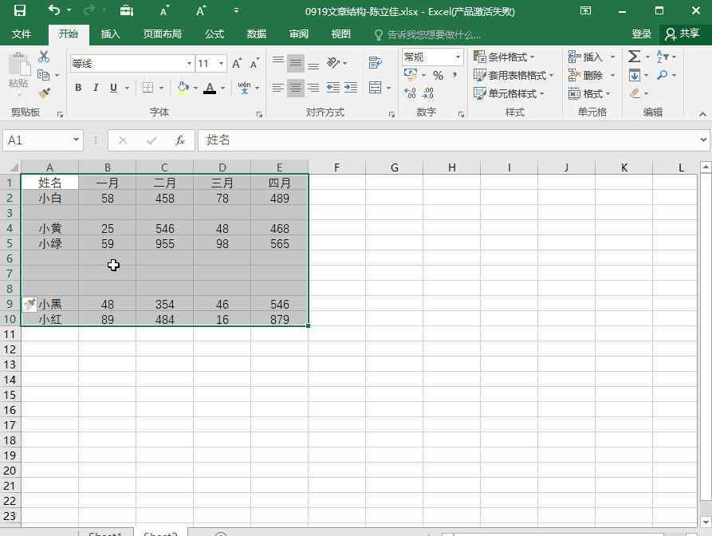Toggle underline formatting
Screen dimensions: 712x536
(x=113, y=88)
